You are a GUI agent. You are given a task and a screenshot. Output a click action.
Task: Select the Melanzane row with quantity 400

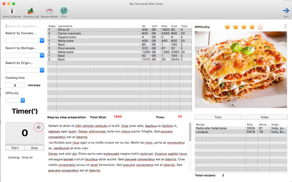coord(119,41)
